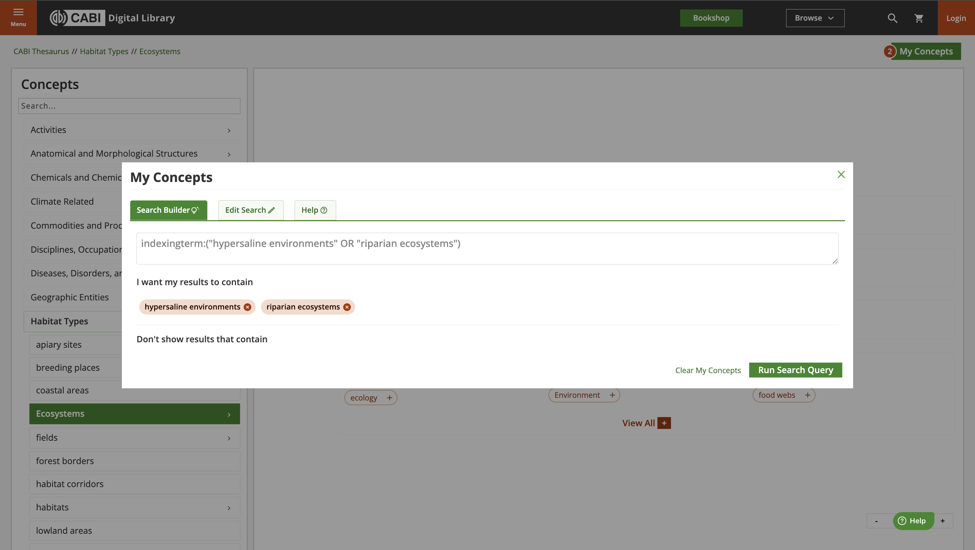Screen dimensions: 975x550
Task: Open the shopping cart icon
Action: tap(918, 18)
